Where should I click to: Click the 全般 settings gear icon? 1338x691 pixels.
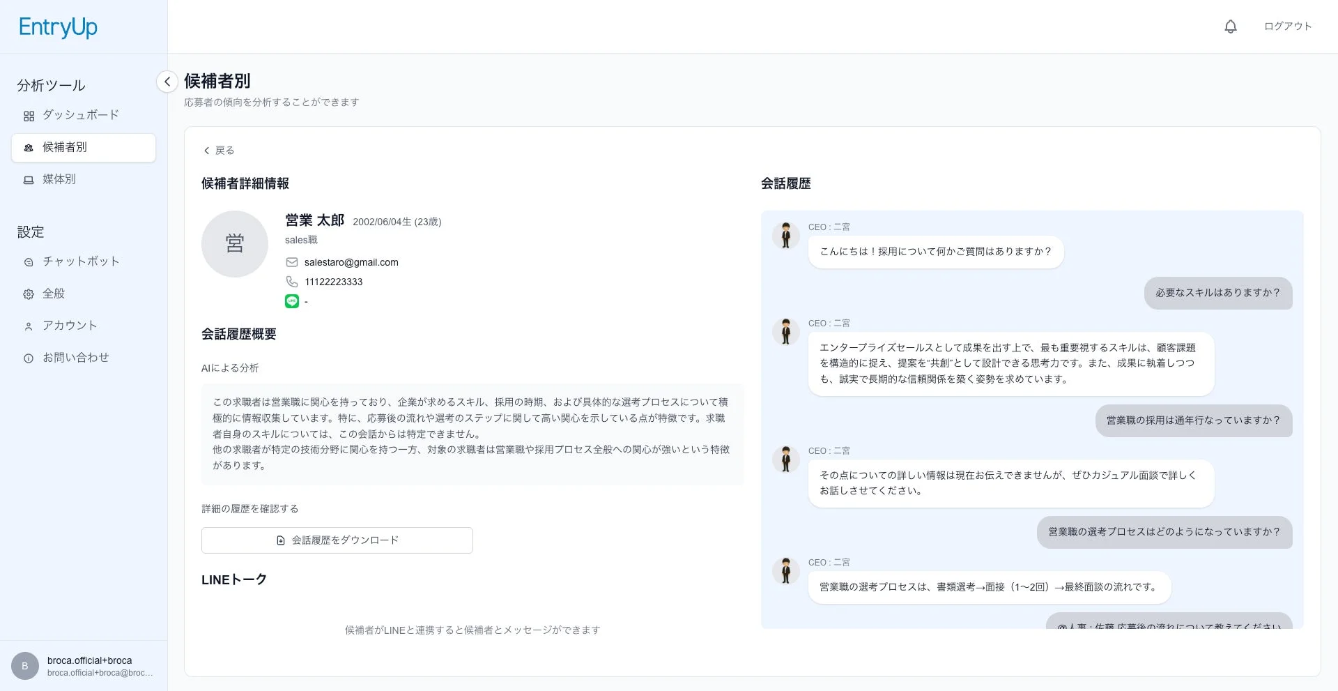[29, 294]
